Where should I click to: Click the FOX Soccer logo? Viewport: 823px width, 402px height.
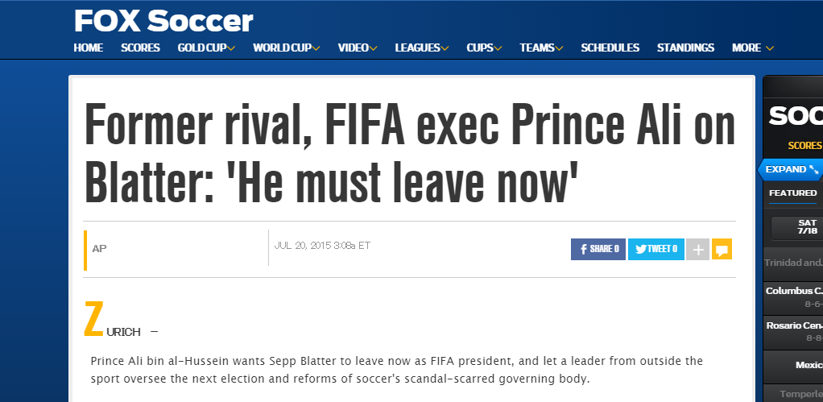point(163,22)
